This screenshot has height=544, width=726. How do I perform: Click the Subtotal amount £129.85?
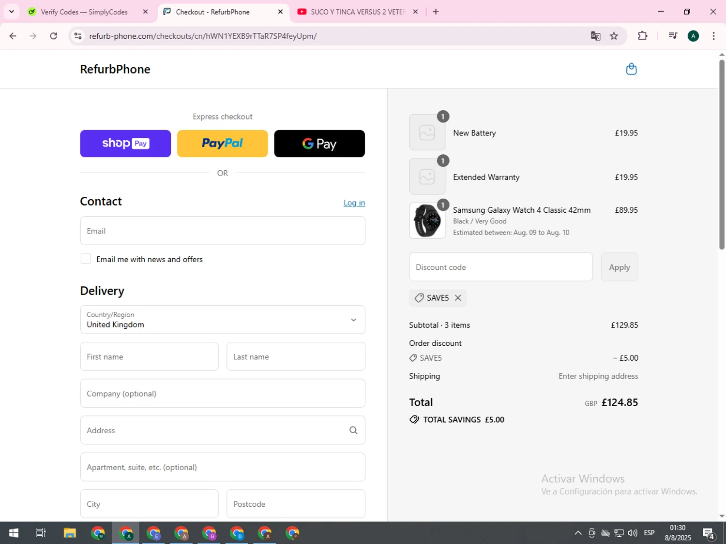(624, 325)
